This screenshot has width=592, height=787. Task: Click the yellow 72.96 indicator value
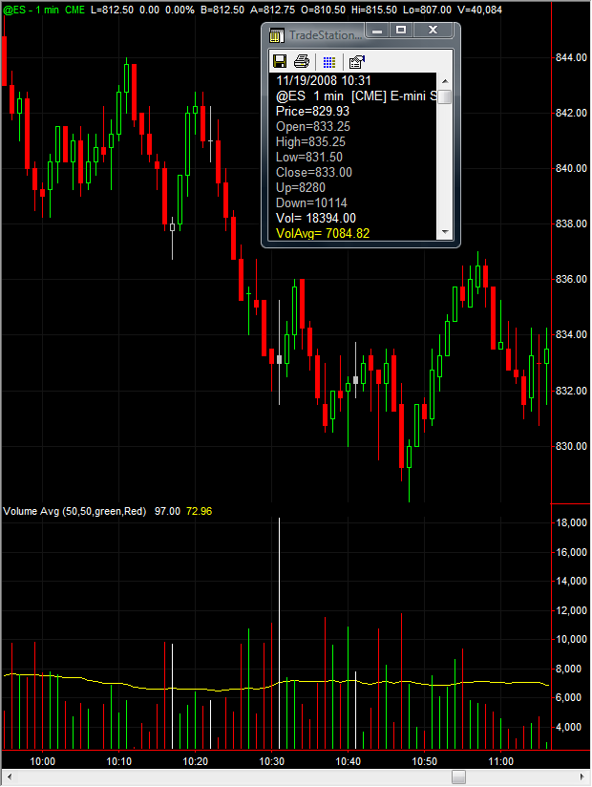click(200, 511)
